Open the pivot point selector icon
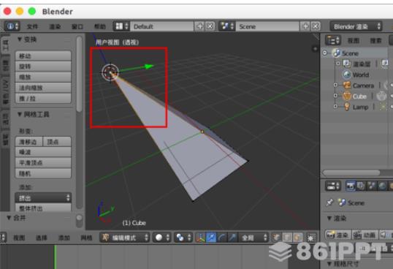Image resolution: width=393 pixels, height=269 pixels. [x=183, y=238]
